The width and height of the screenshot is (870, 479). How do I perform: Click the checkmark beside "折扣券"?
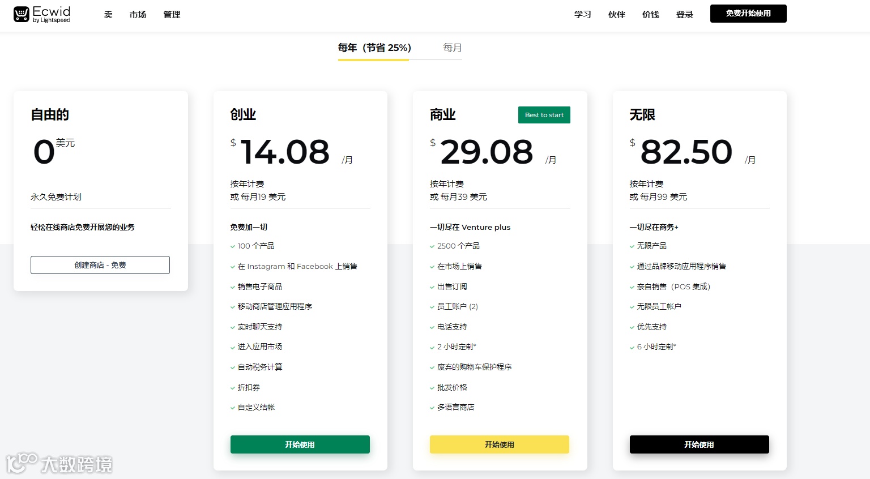click(233, 388)
